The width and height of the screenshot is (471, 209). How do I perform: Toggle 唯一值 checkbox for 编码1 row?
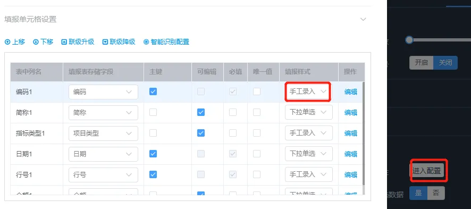[257, 91]
